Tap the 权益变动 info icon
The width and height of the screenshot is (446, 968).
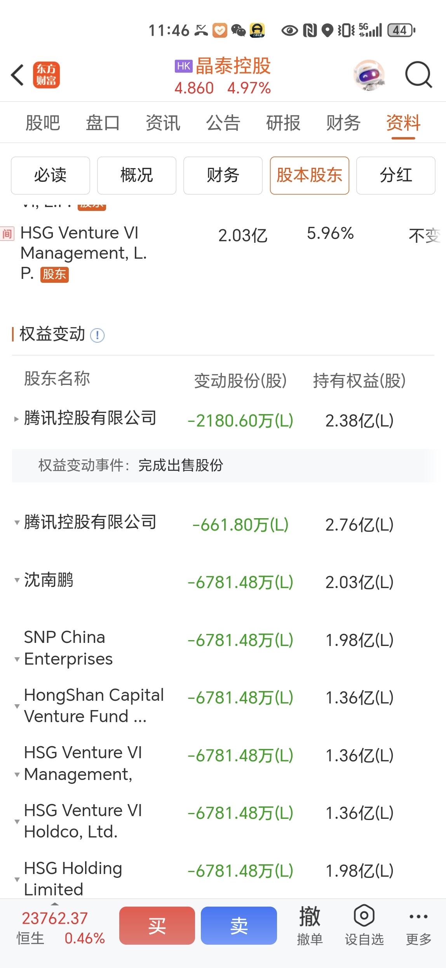(x=97, y=335)
